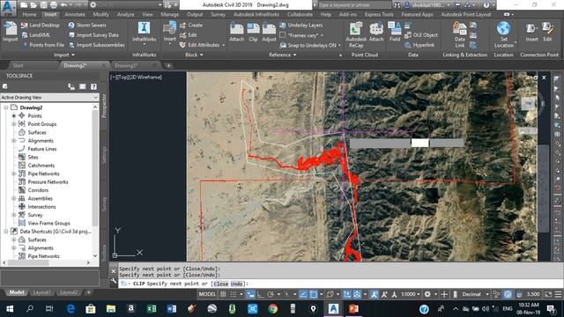Click Create block
This screenshot has height=317, width=564.
(191, 26)
